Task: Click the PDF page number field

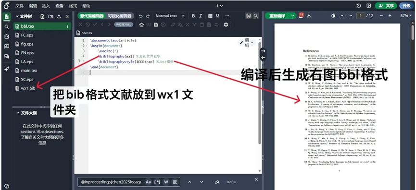Action: [x=361, y=16]
